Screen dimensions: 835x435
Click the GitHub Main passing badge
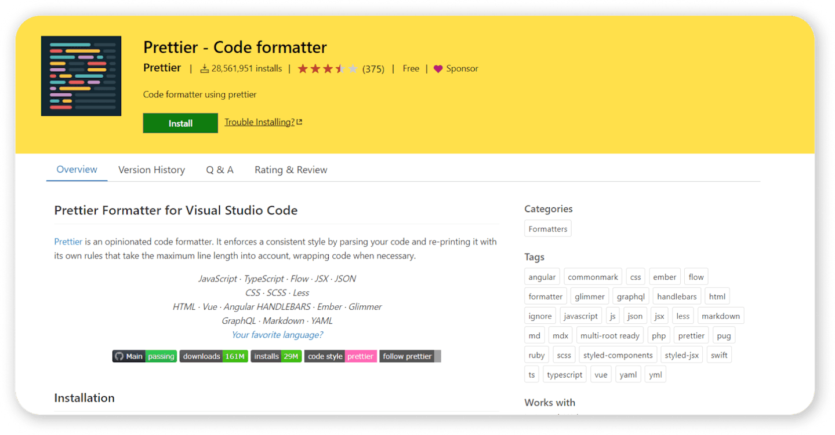pyautogui.click(x=144, y=356)
